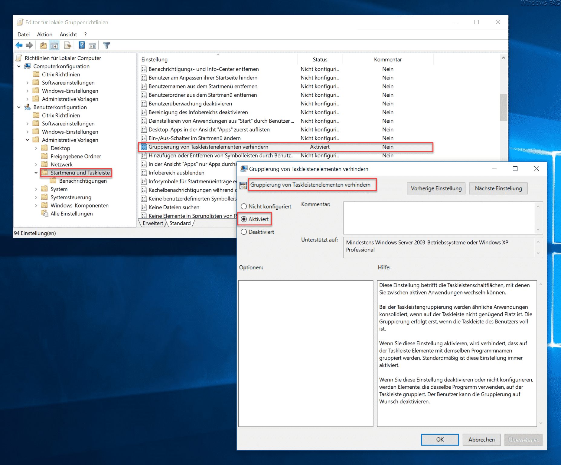Expand Windows-Einstellungen under Benutzerkonfiguration
This screenshot has width=561, height=465.
(28, 131)
